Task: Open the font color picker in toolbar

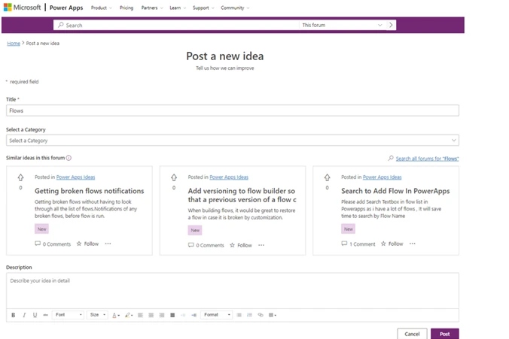Action: pyautogui.click(x=116, y=315)
